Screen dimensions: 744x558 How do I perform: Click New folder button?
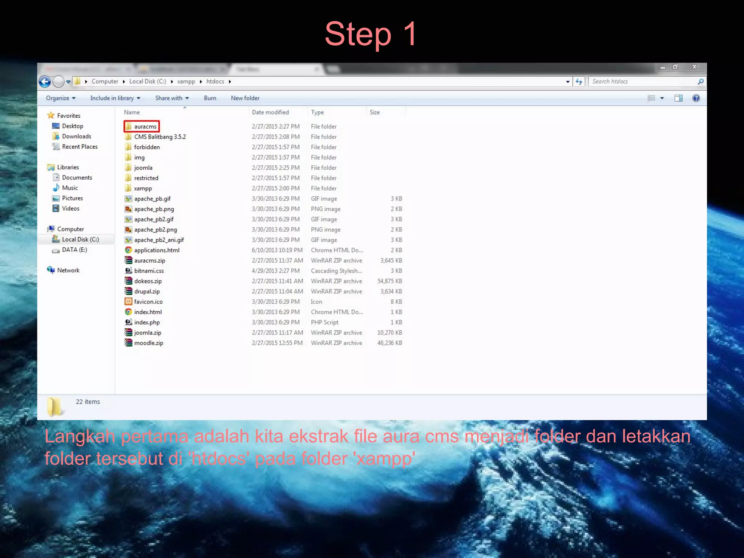[x=245, y=98]
